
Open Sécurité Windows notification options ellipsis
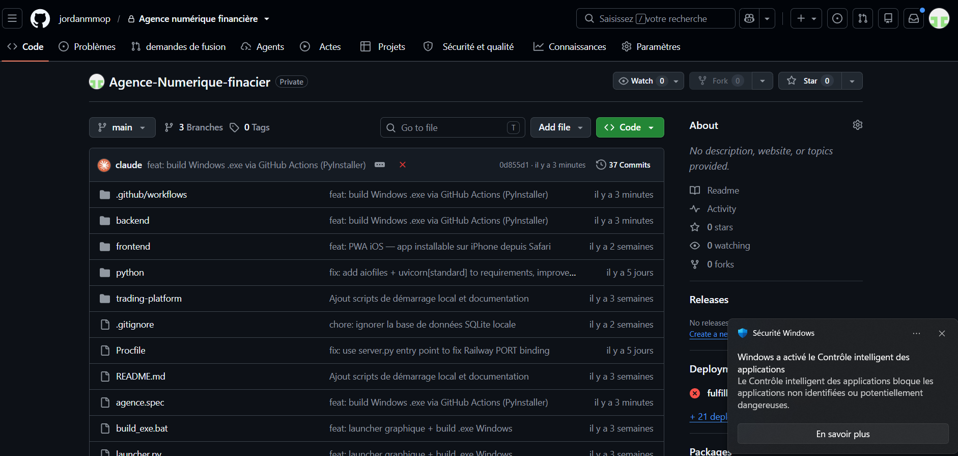click(916, 333)
